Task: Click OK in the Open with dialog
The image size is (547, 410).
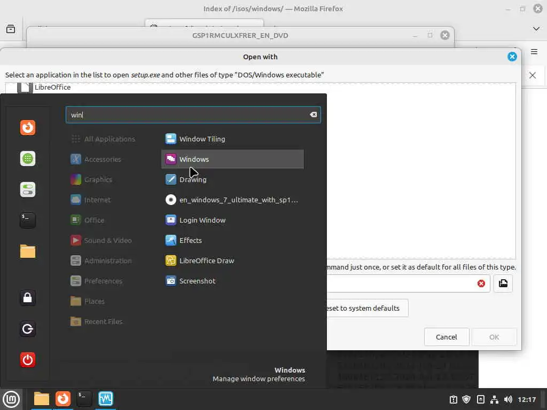Action: coord(494,337)
